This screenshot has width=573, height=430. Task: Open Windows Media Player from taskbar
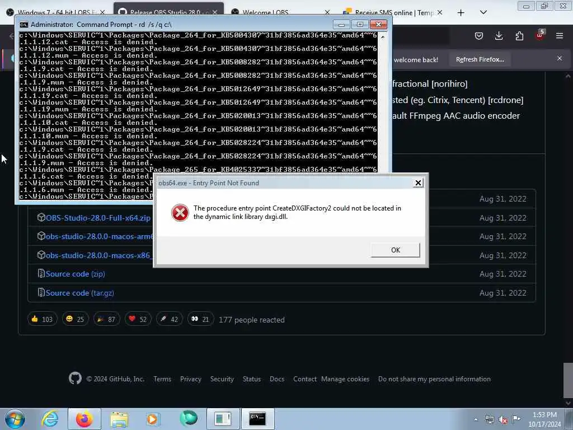153,419
